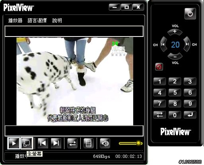
Task: Show the remote keypad panel icon
Action: click(x=89, y=143)
